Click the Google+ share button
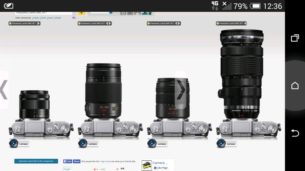This screenshot has width=305, height=171. click(121, 169)
